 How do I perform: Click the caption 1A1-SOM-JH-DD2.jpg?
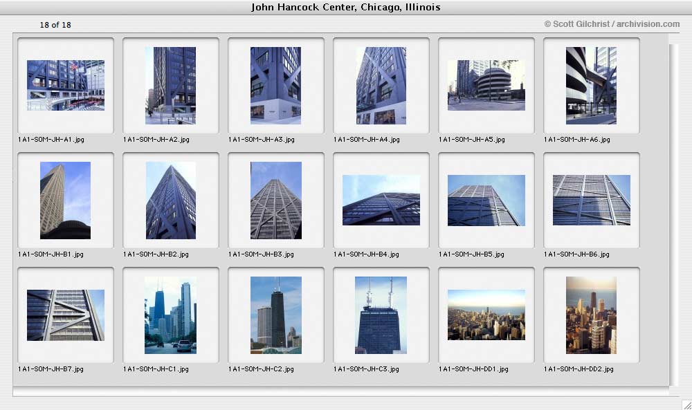click(579, 369)
